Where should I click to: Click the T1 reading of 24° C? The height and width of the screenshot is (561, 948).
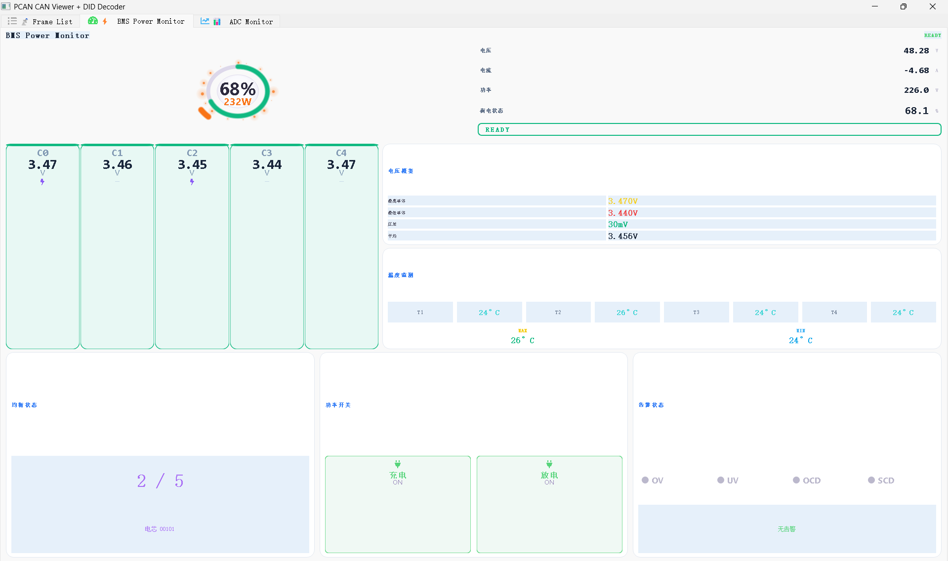(x=490, y=312)
